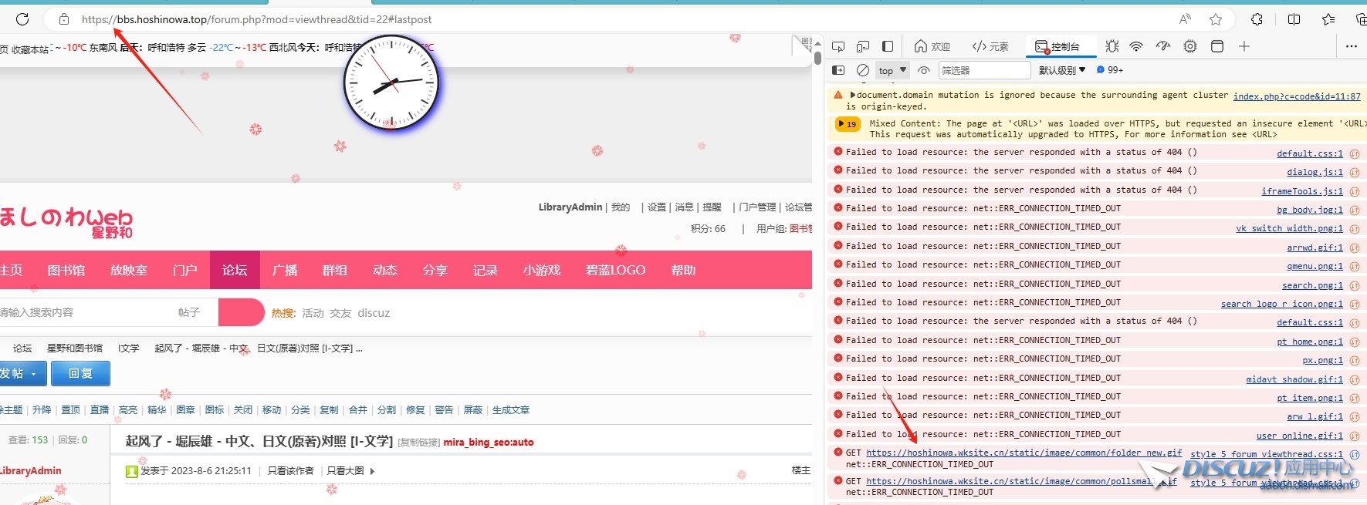Click the browser refresh button

pyautogui.click(x=22, y=19)
